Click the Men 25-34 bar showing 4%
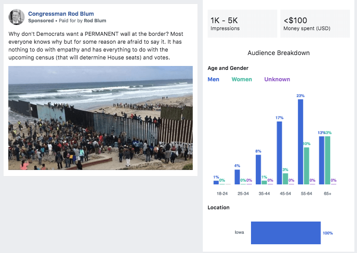 tap(237, 177)
